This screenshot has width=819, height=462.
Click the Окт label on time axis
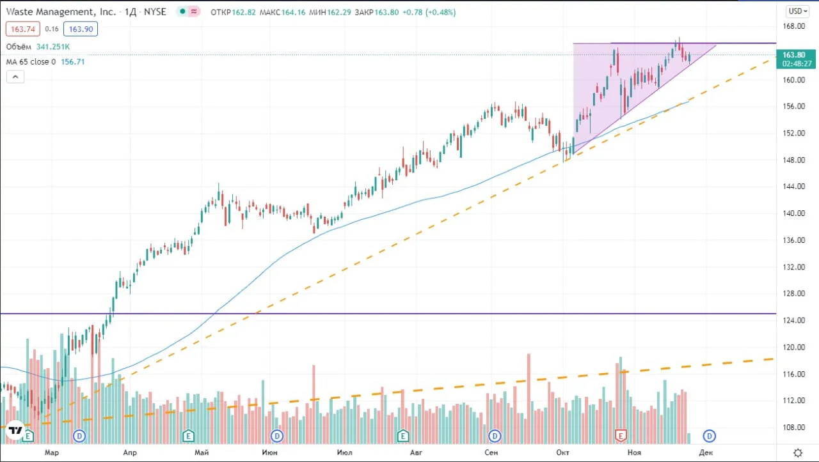coord(564,453)
